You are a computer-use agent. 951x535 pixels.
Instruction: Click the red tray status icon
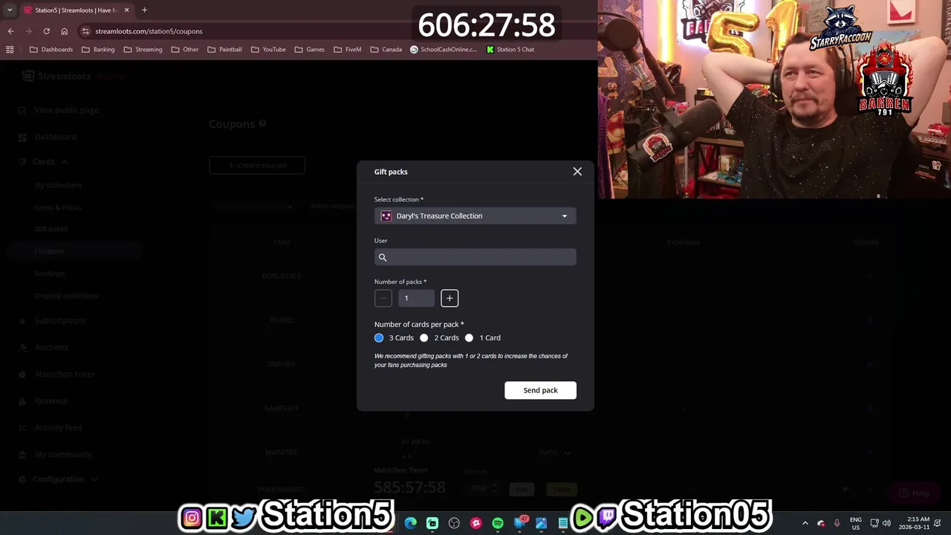click(x=821, y=523)
